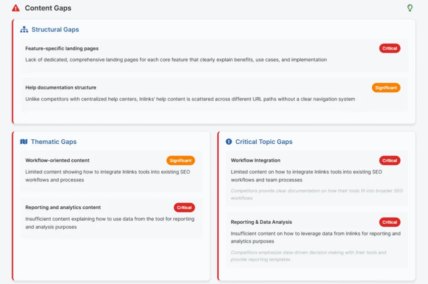428x284 pixels.
Task: Click the map icon beside Thematic Gaps
Action: pos(24,142)
